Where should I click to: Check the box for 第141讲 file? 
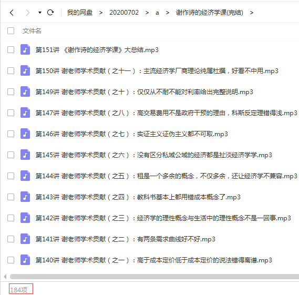tap(11, 239)
